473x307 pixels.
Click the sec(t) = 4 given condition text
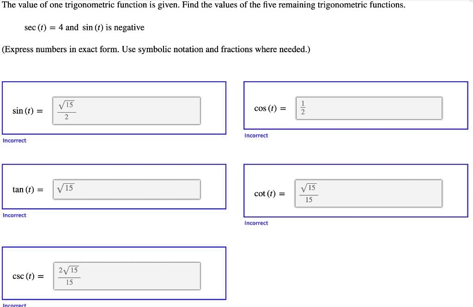(x=84, y=27)
